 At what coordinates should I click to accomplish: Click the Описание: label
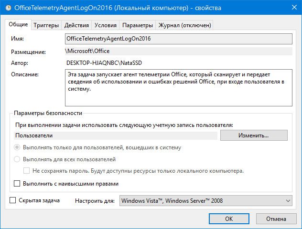[x=25, y=74]
